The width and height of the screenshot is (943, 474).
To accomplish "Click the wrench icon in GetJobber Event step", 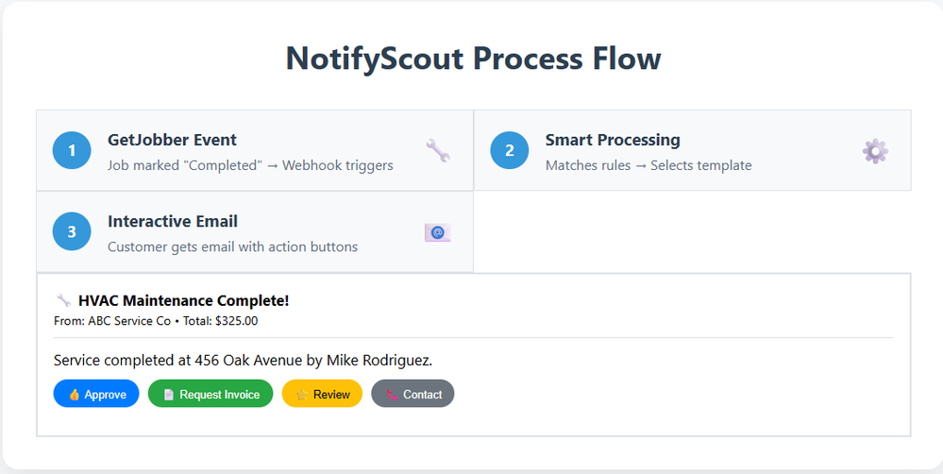I will tap(437, 151).
